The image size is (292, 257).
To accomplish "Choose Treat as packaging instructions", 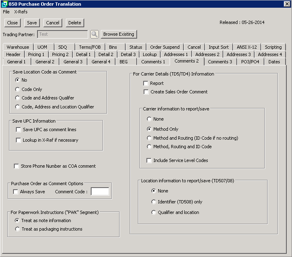I will click(17, 229).
